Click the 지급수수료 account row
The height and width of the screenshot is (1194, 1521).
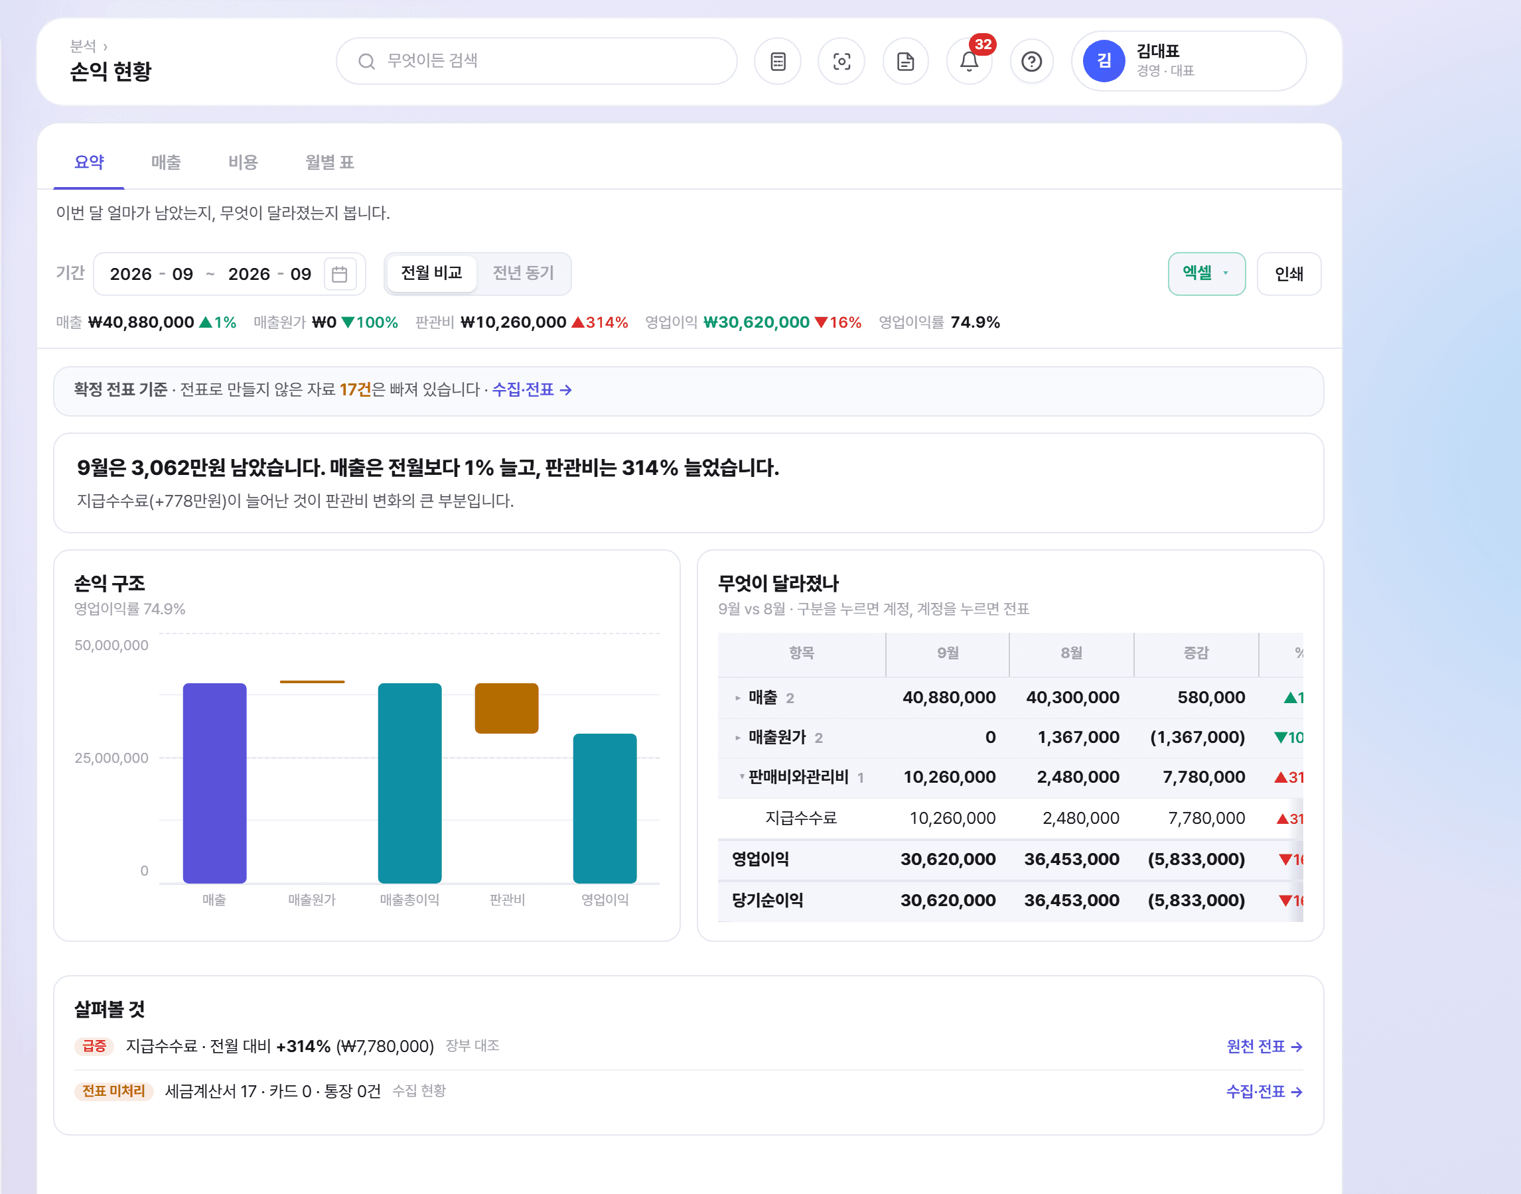[x=1011, y=818]
